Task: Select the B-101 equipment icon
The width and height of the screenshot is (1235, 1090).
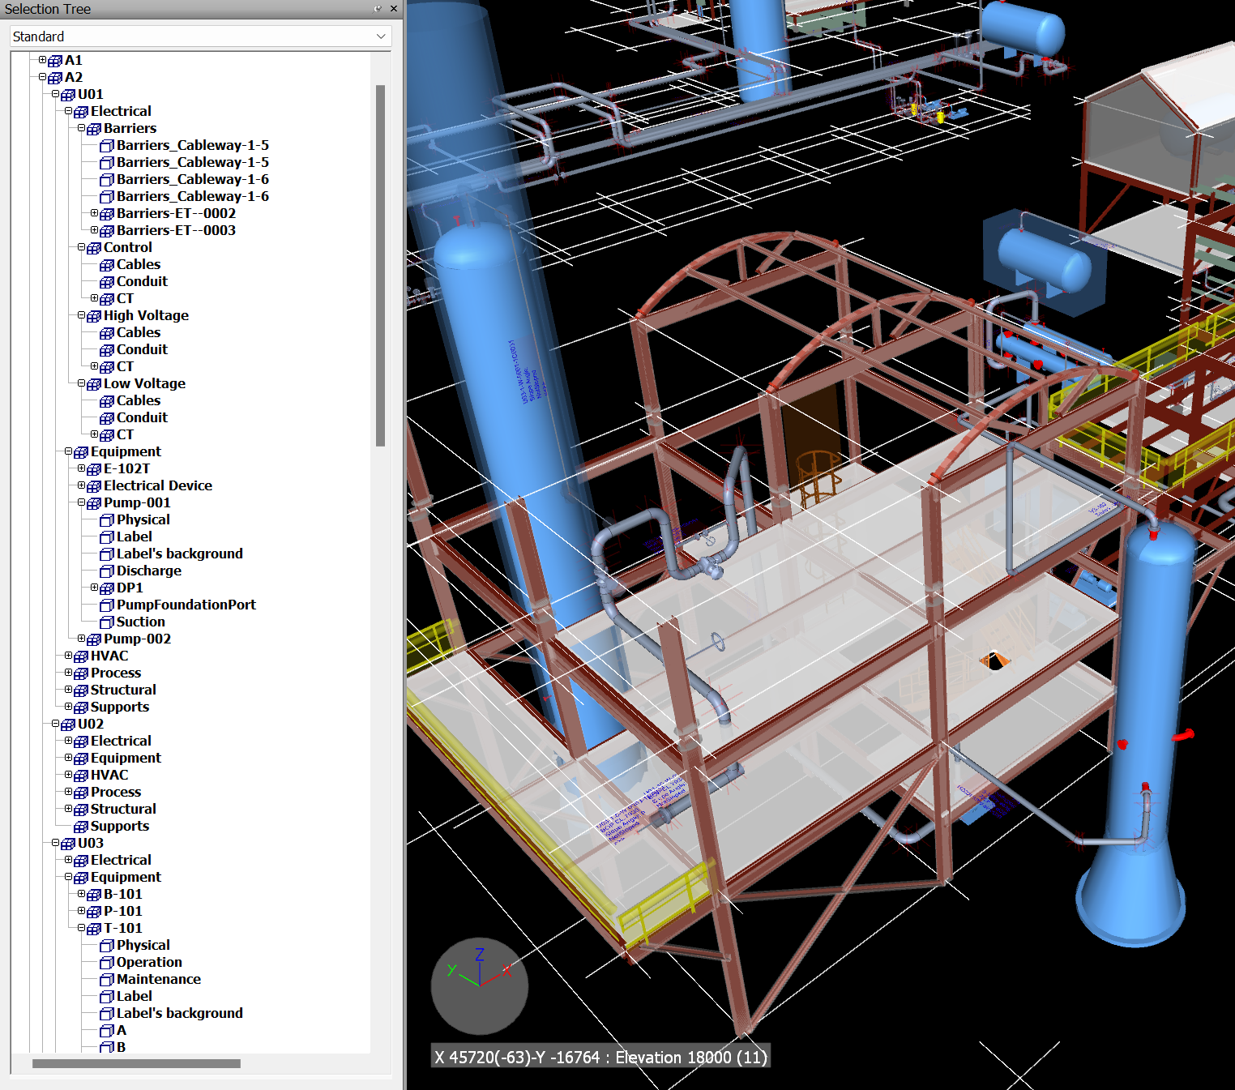Action: click(93, 894)
